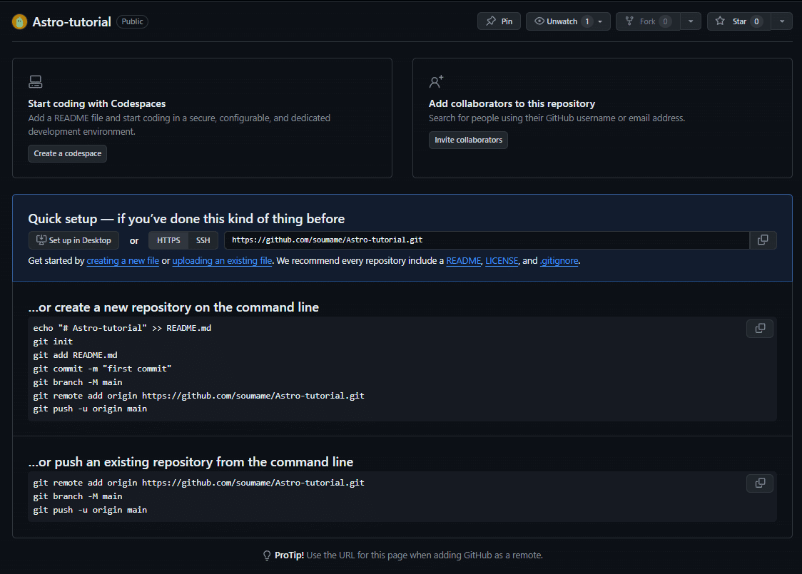Copy the new repository command block
The image size is (802, 574).
[x=760, y=329]
